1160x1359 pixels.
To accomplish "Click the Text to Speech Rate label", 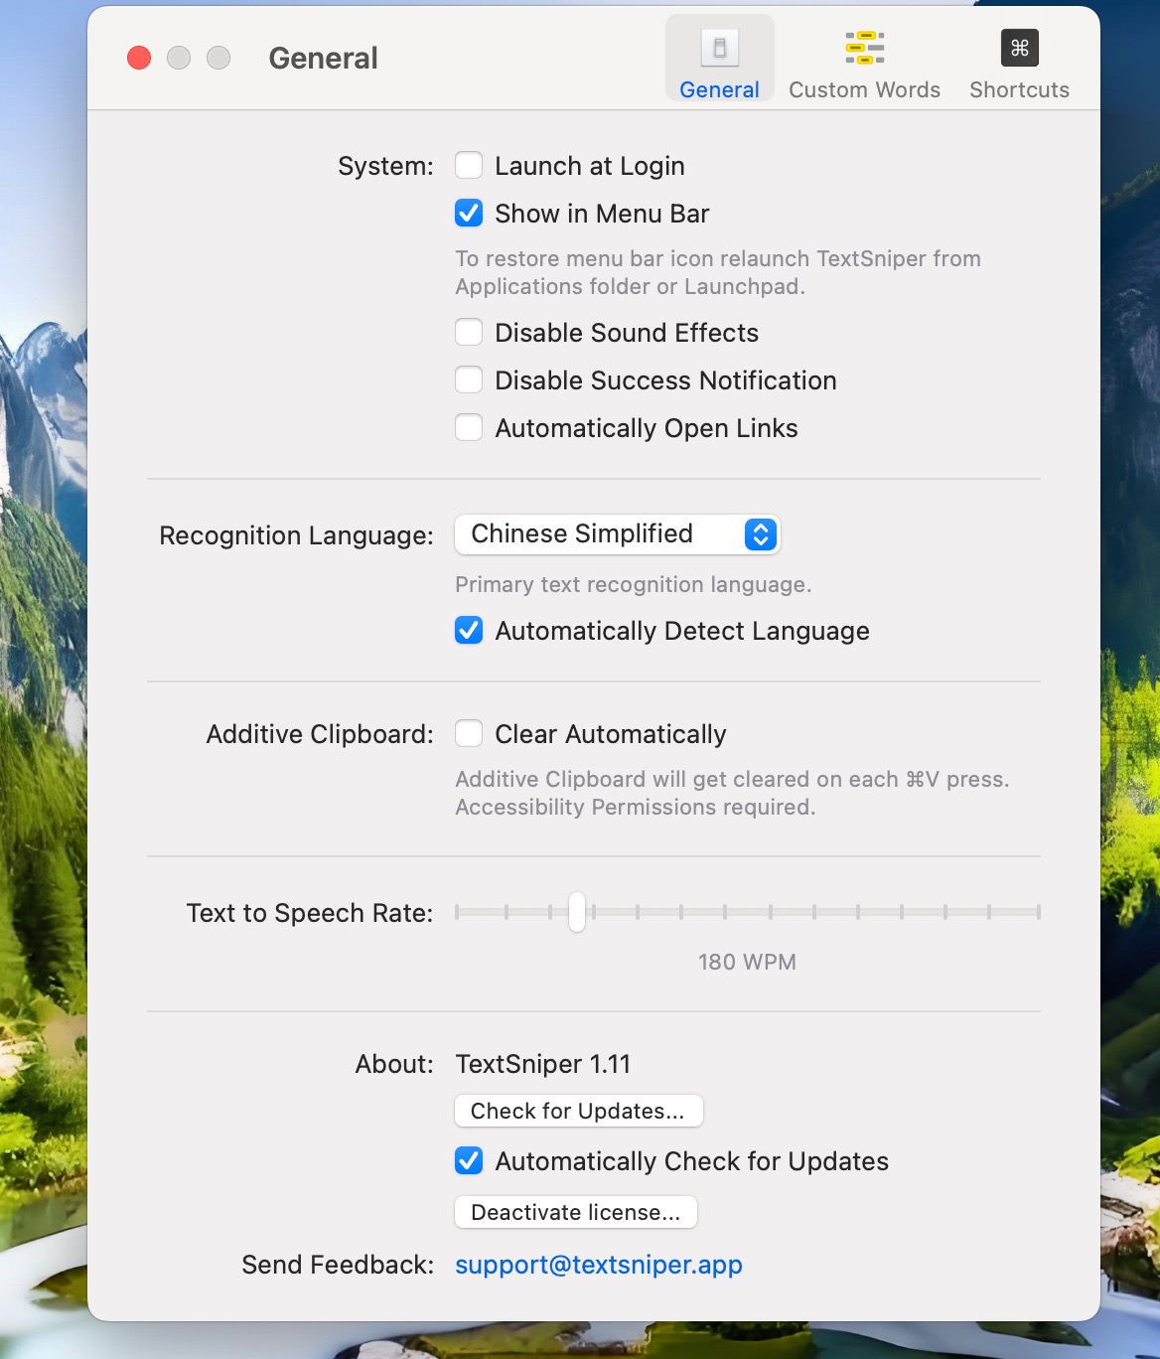I will [x=310, y=913].
